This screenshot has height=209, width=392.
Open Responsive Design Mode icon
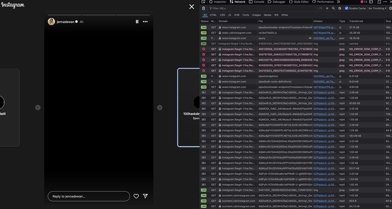point(378,2)
